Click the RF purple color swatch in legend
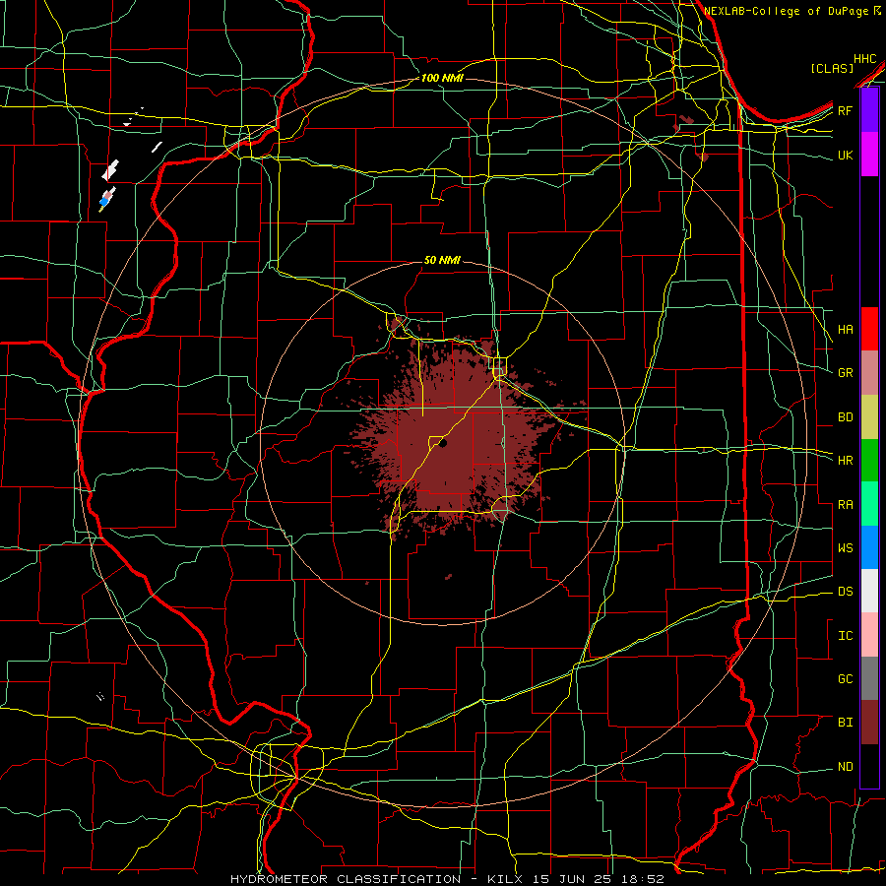Viewport: 886px width, 886px height. (x=869, y=110)
